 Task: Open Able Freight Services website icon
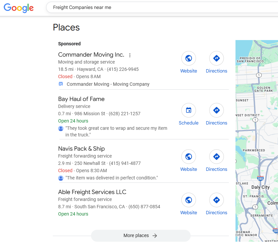click(188, 200)
